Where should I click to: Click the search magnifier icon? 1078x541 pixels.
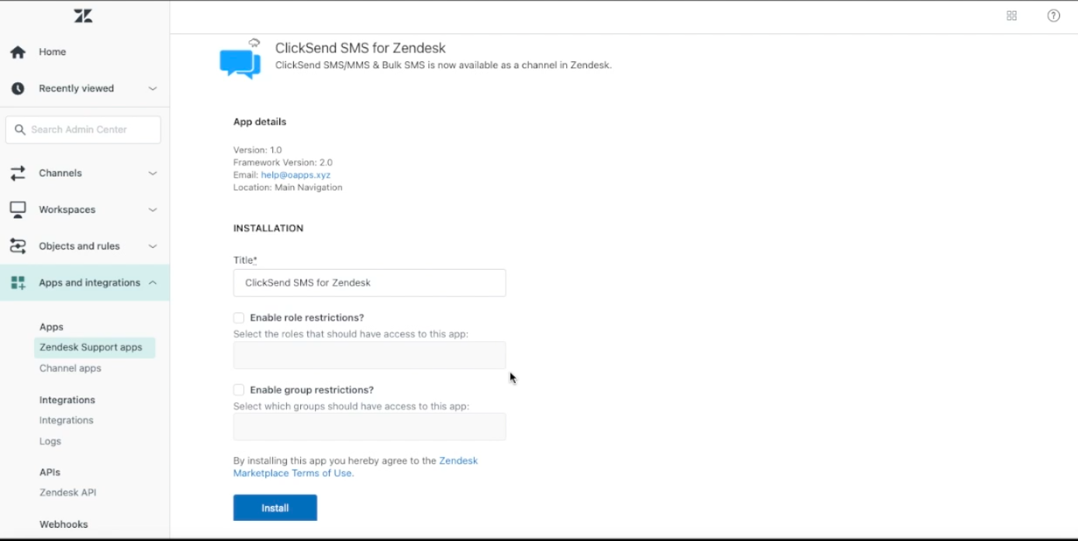[20, 129]
